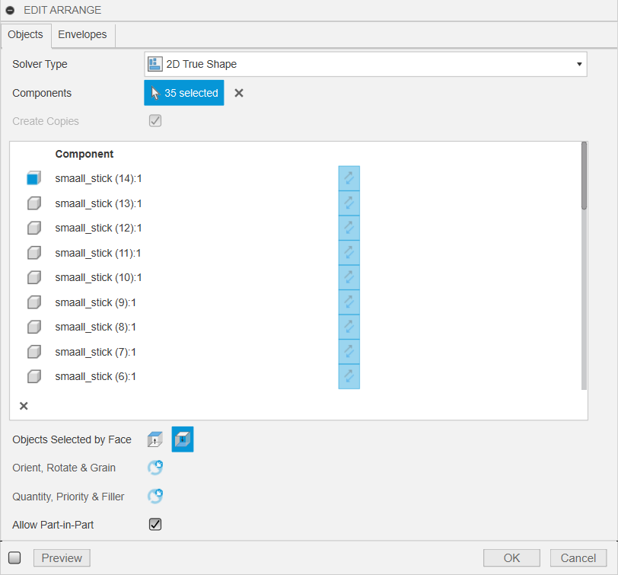Screen dimensions: 618x575
Task: Click the first Objects Selected by Face icon
Action: (154, 439)
